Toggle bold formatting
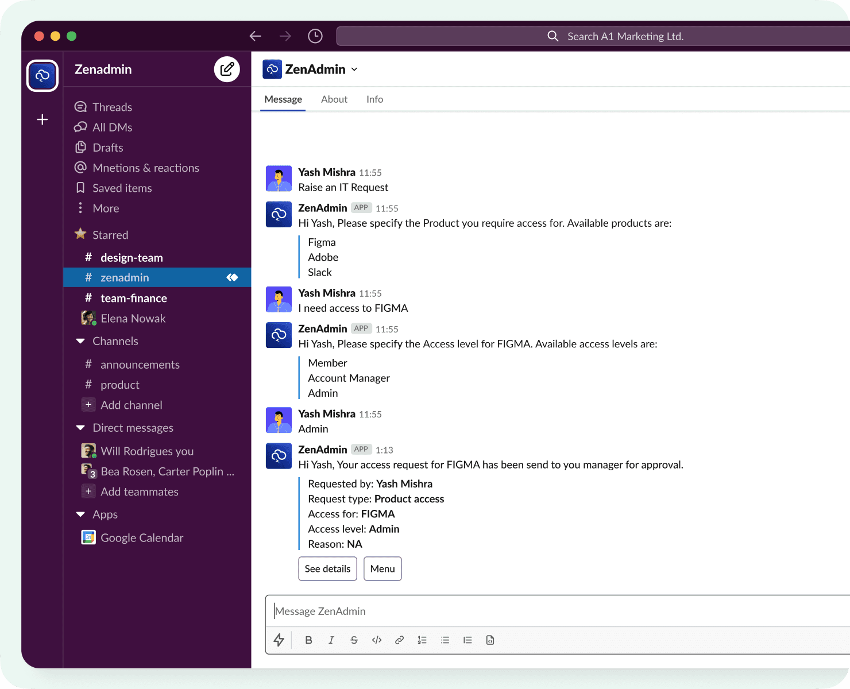This screenshot has height=689, width=850. pos(308,640)
